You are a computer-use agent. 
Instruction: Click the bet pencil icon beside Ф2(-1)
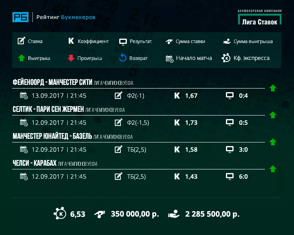point(118,95)
